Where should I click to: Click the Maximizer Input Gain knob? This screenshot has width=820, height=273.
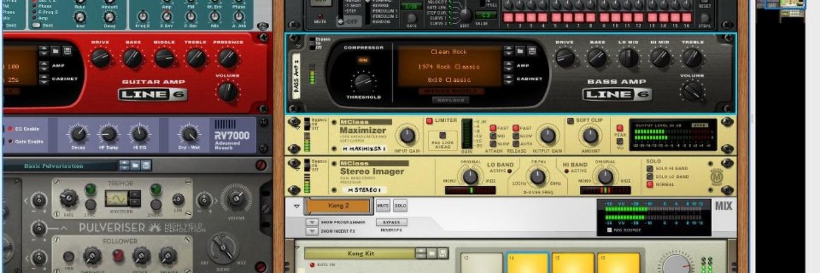408,135
